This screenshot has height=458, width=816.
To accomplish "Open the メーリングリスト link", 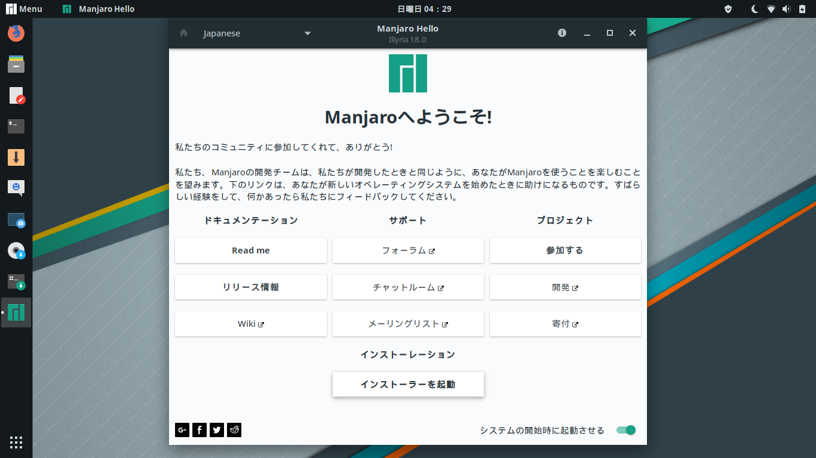I will 408,324.
